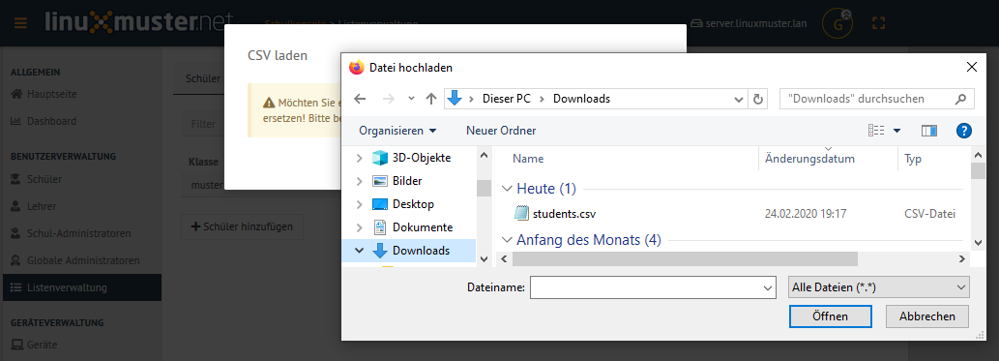Create a new folder with Neuer Ordner
The image size is (999, 361).
(501, 131)
